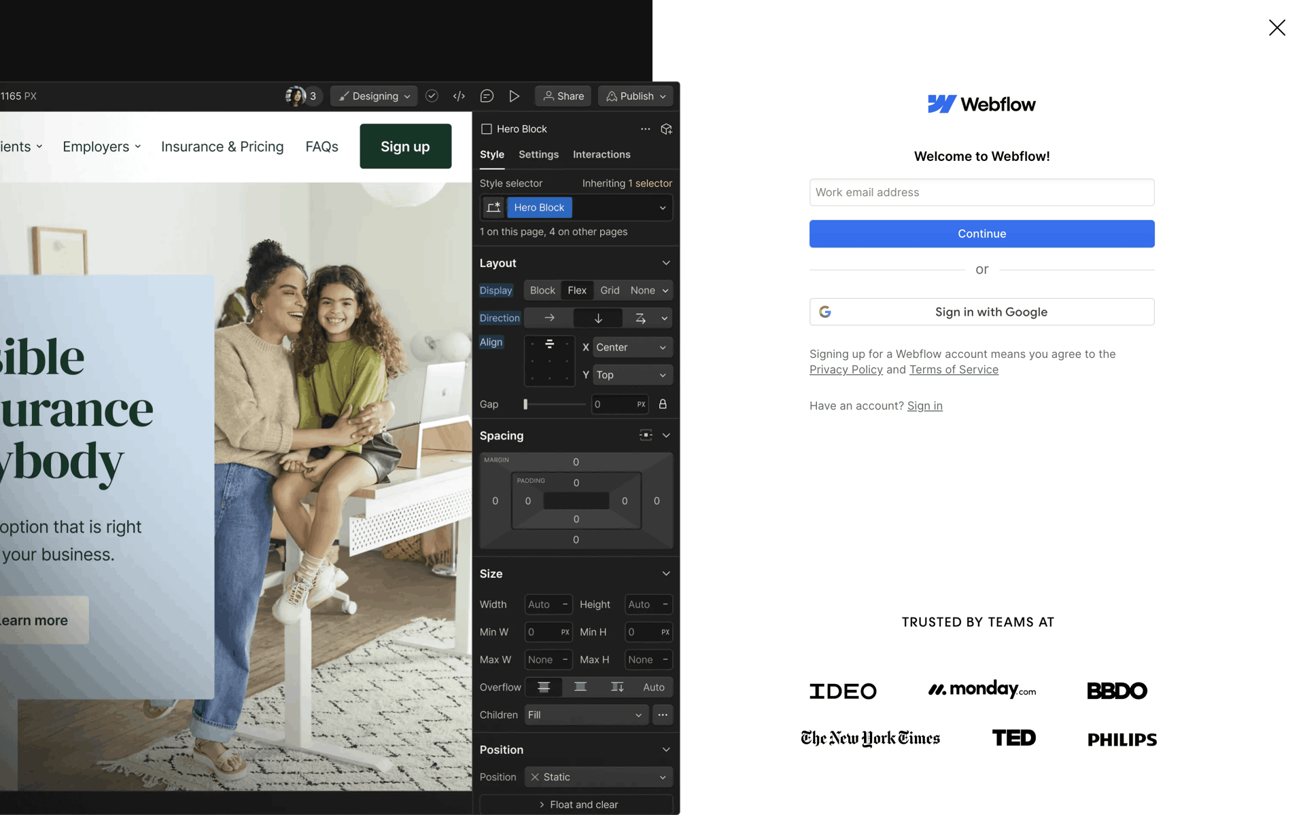Click the wrap children direction icon
1305x815 pixels.
tap(640, 318)
